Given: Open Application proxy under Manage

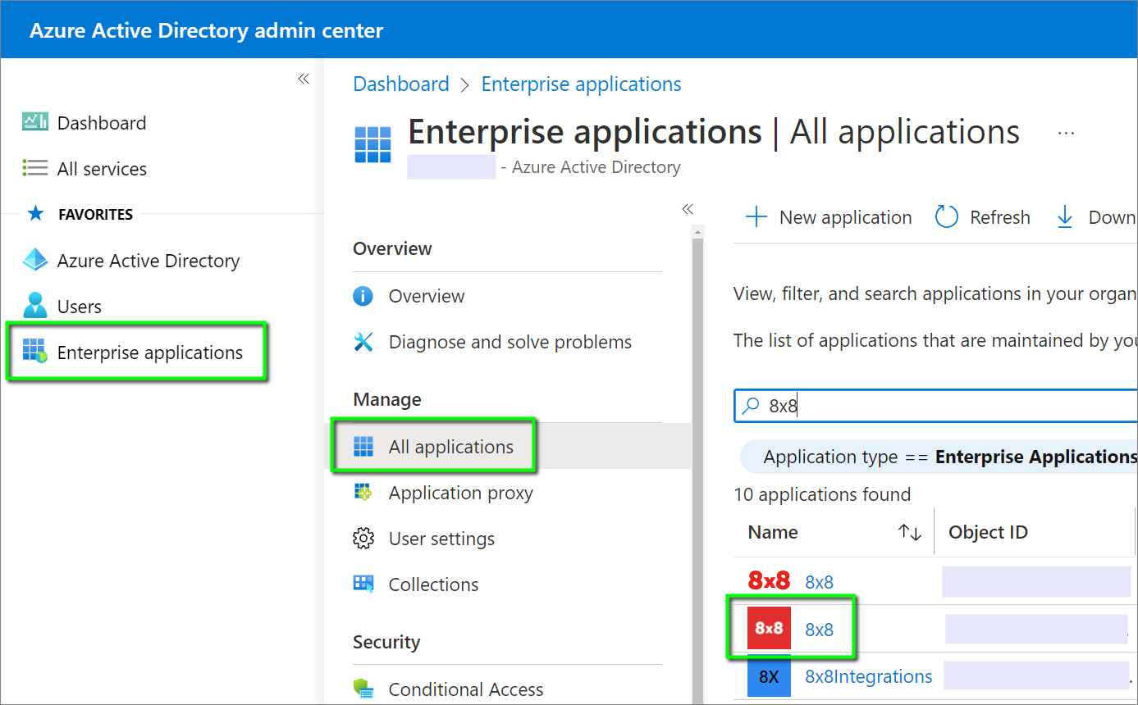Looking at the screenshot, I should (461, 493).
